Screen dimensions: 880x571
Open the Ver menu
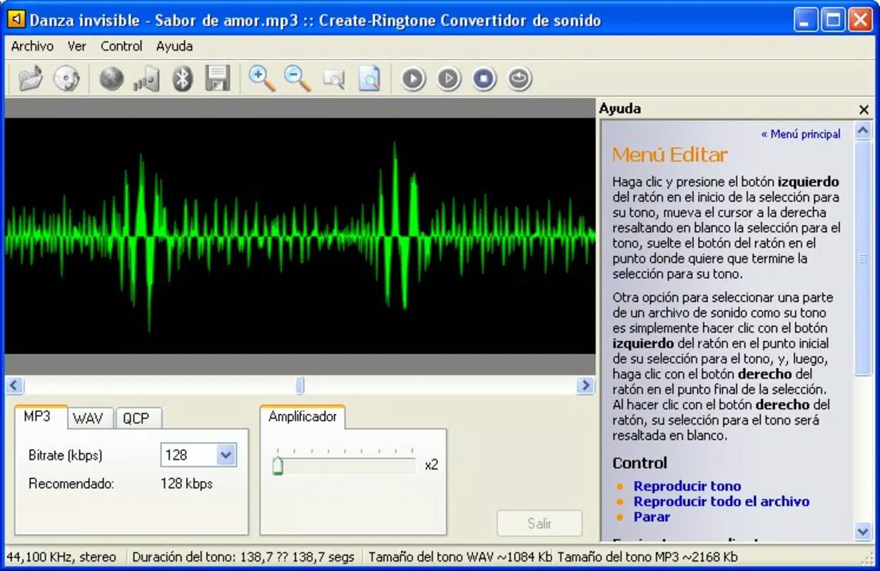(x=77, y=46)
